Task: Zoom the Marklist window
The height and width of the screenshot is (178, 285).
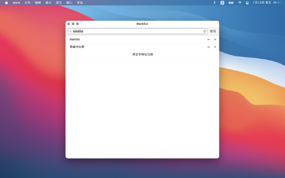Action: click(77, 24)
